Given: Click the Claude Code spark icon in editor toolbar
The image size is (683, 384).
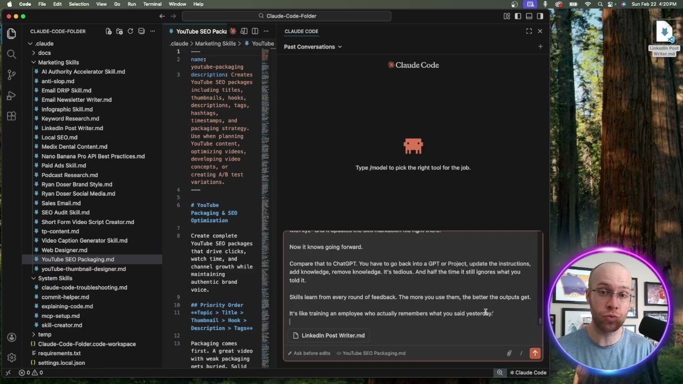Looking at the screenshot, I should pos(233,31).
